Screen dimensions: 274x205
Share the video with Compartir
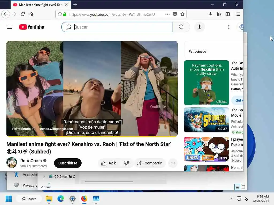point(150,163)
